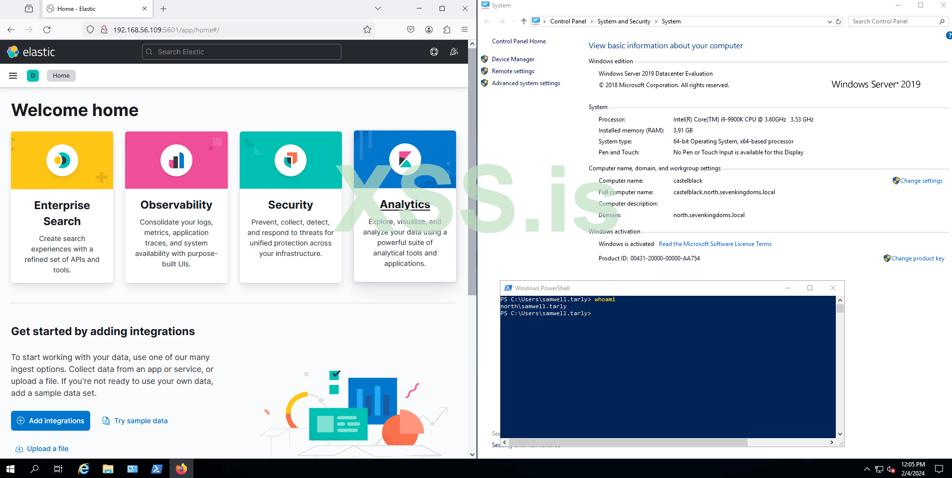Show hidden system tray icons
952x478 pixels.
coord(867,469)
